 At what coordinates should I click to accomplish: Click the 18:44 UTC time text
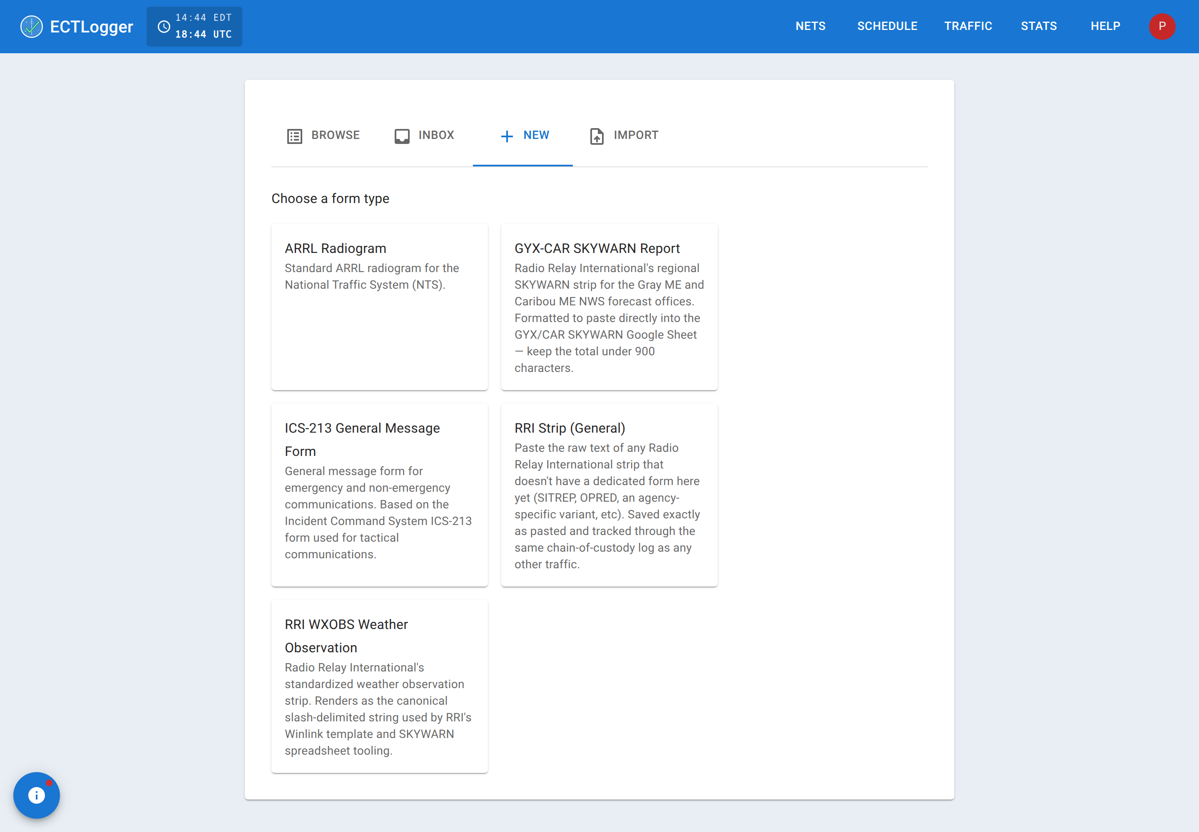pyautogui.click(x=204, y=35)
